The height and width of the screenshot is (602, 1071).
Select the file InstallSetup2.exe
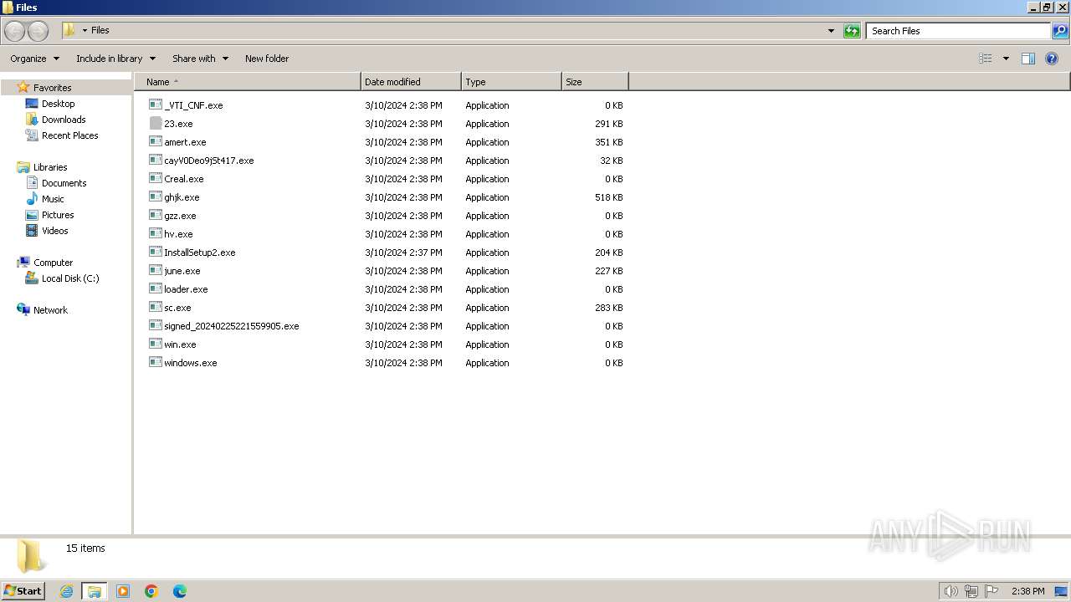pyautogui.click(x=200, y=253)
